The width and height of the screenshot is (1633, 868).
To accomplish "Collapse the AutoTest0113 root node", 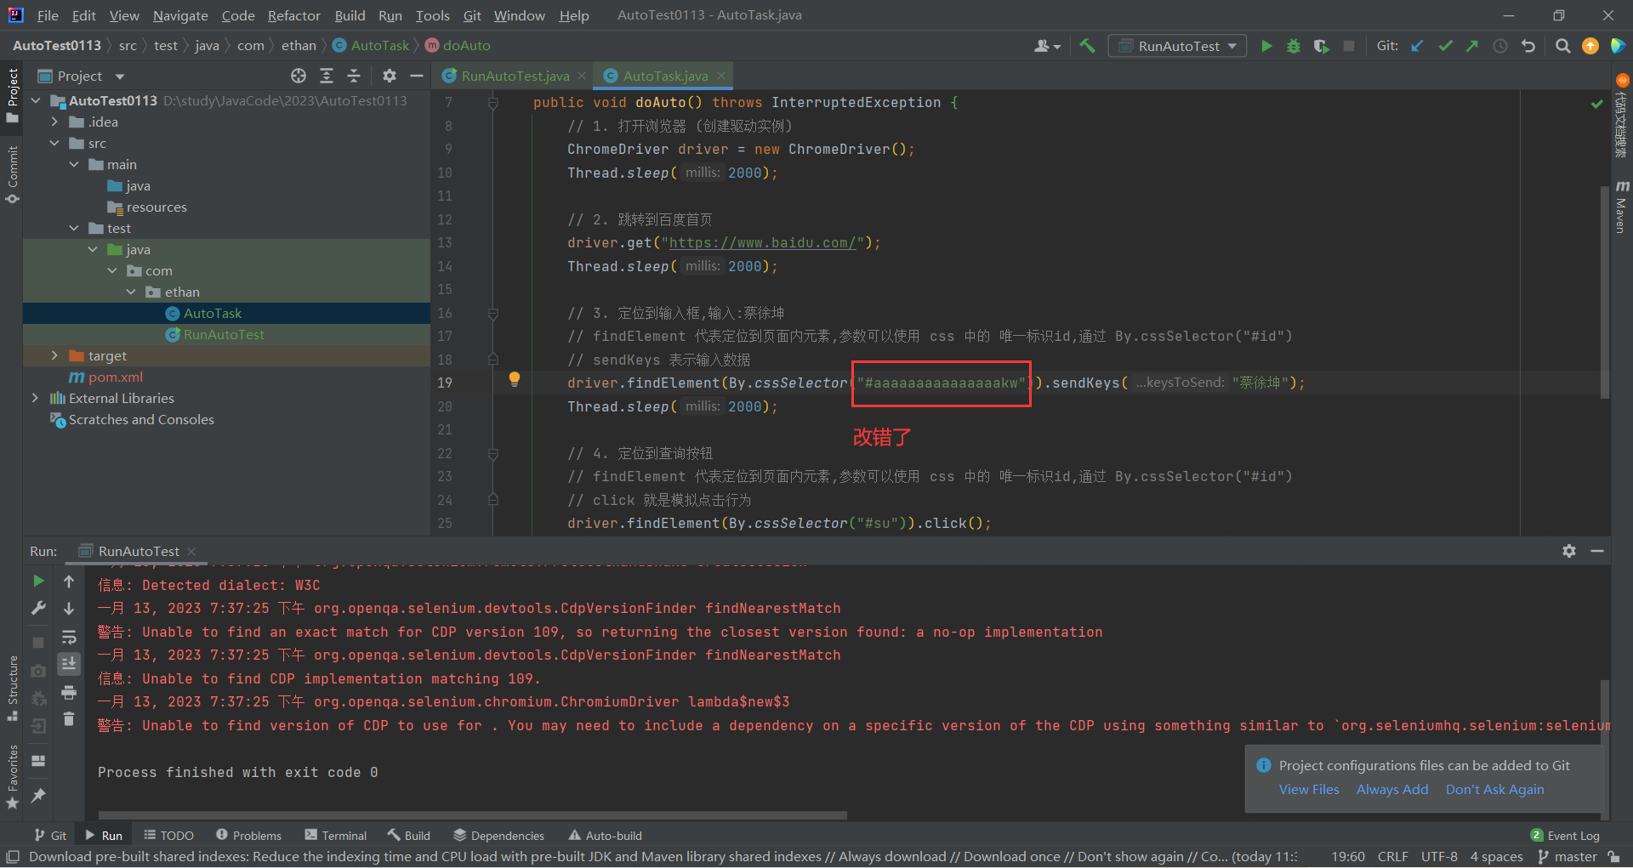I will click(x=36, y=100).
